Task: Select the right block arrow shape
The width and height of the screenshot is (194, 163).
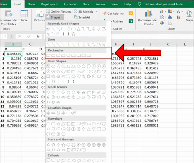Action: pyautogui.click(x=48, y=92)
